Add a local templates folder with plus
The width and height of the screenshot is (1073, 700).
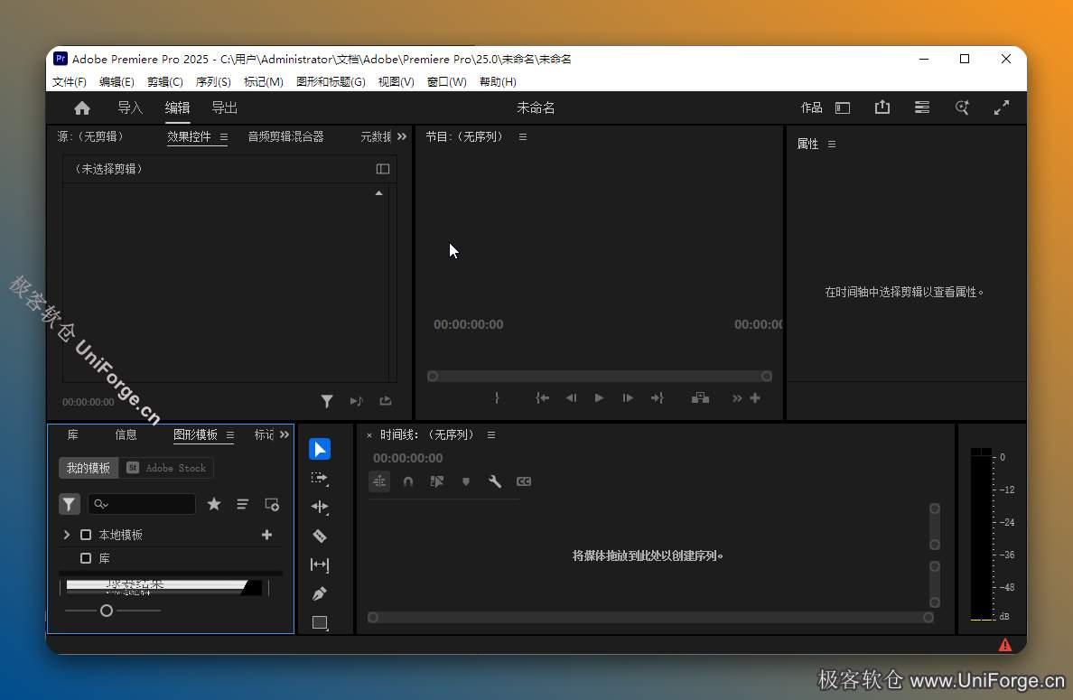pos(266,535)
